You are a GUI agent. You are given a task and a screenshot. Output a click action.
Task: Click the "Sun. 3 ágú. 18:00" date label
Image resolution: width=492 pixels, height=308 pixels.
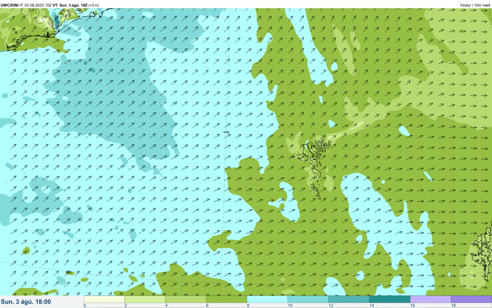pyautogui.click(x=26, y=302)
